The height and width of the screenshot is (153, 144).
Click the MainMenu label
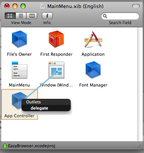(x=19, y=85)
